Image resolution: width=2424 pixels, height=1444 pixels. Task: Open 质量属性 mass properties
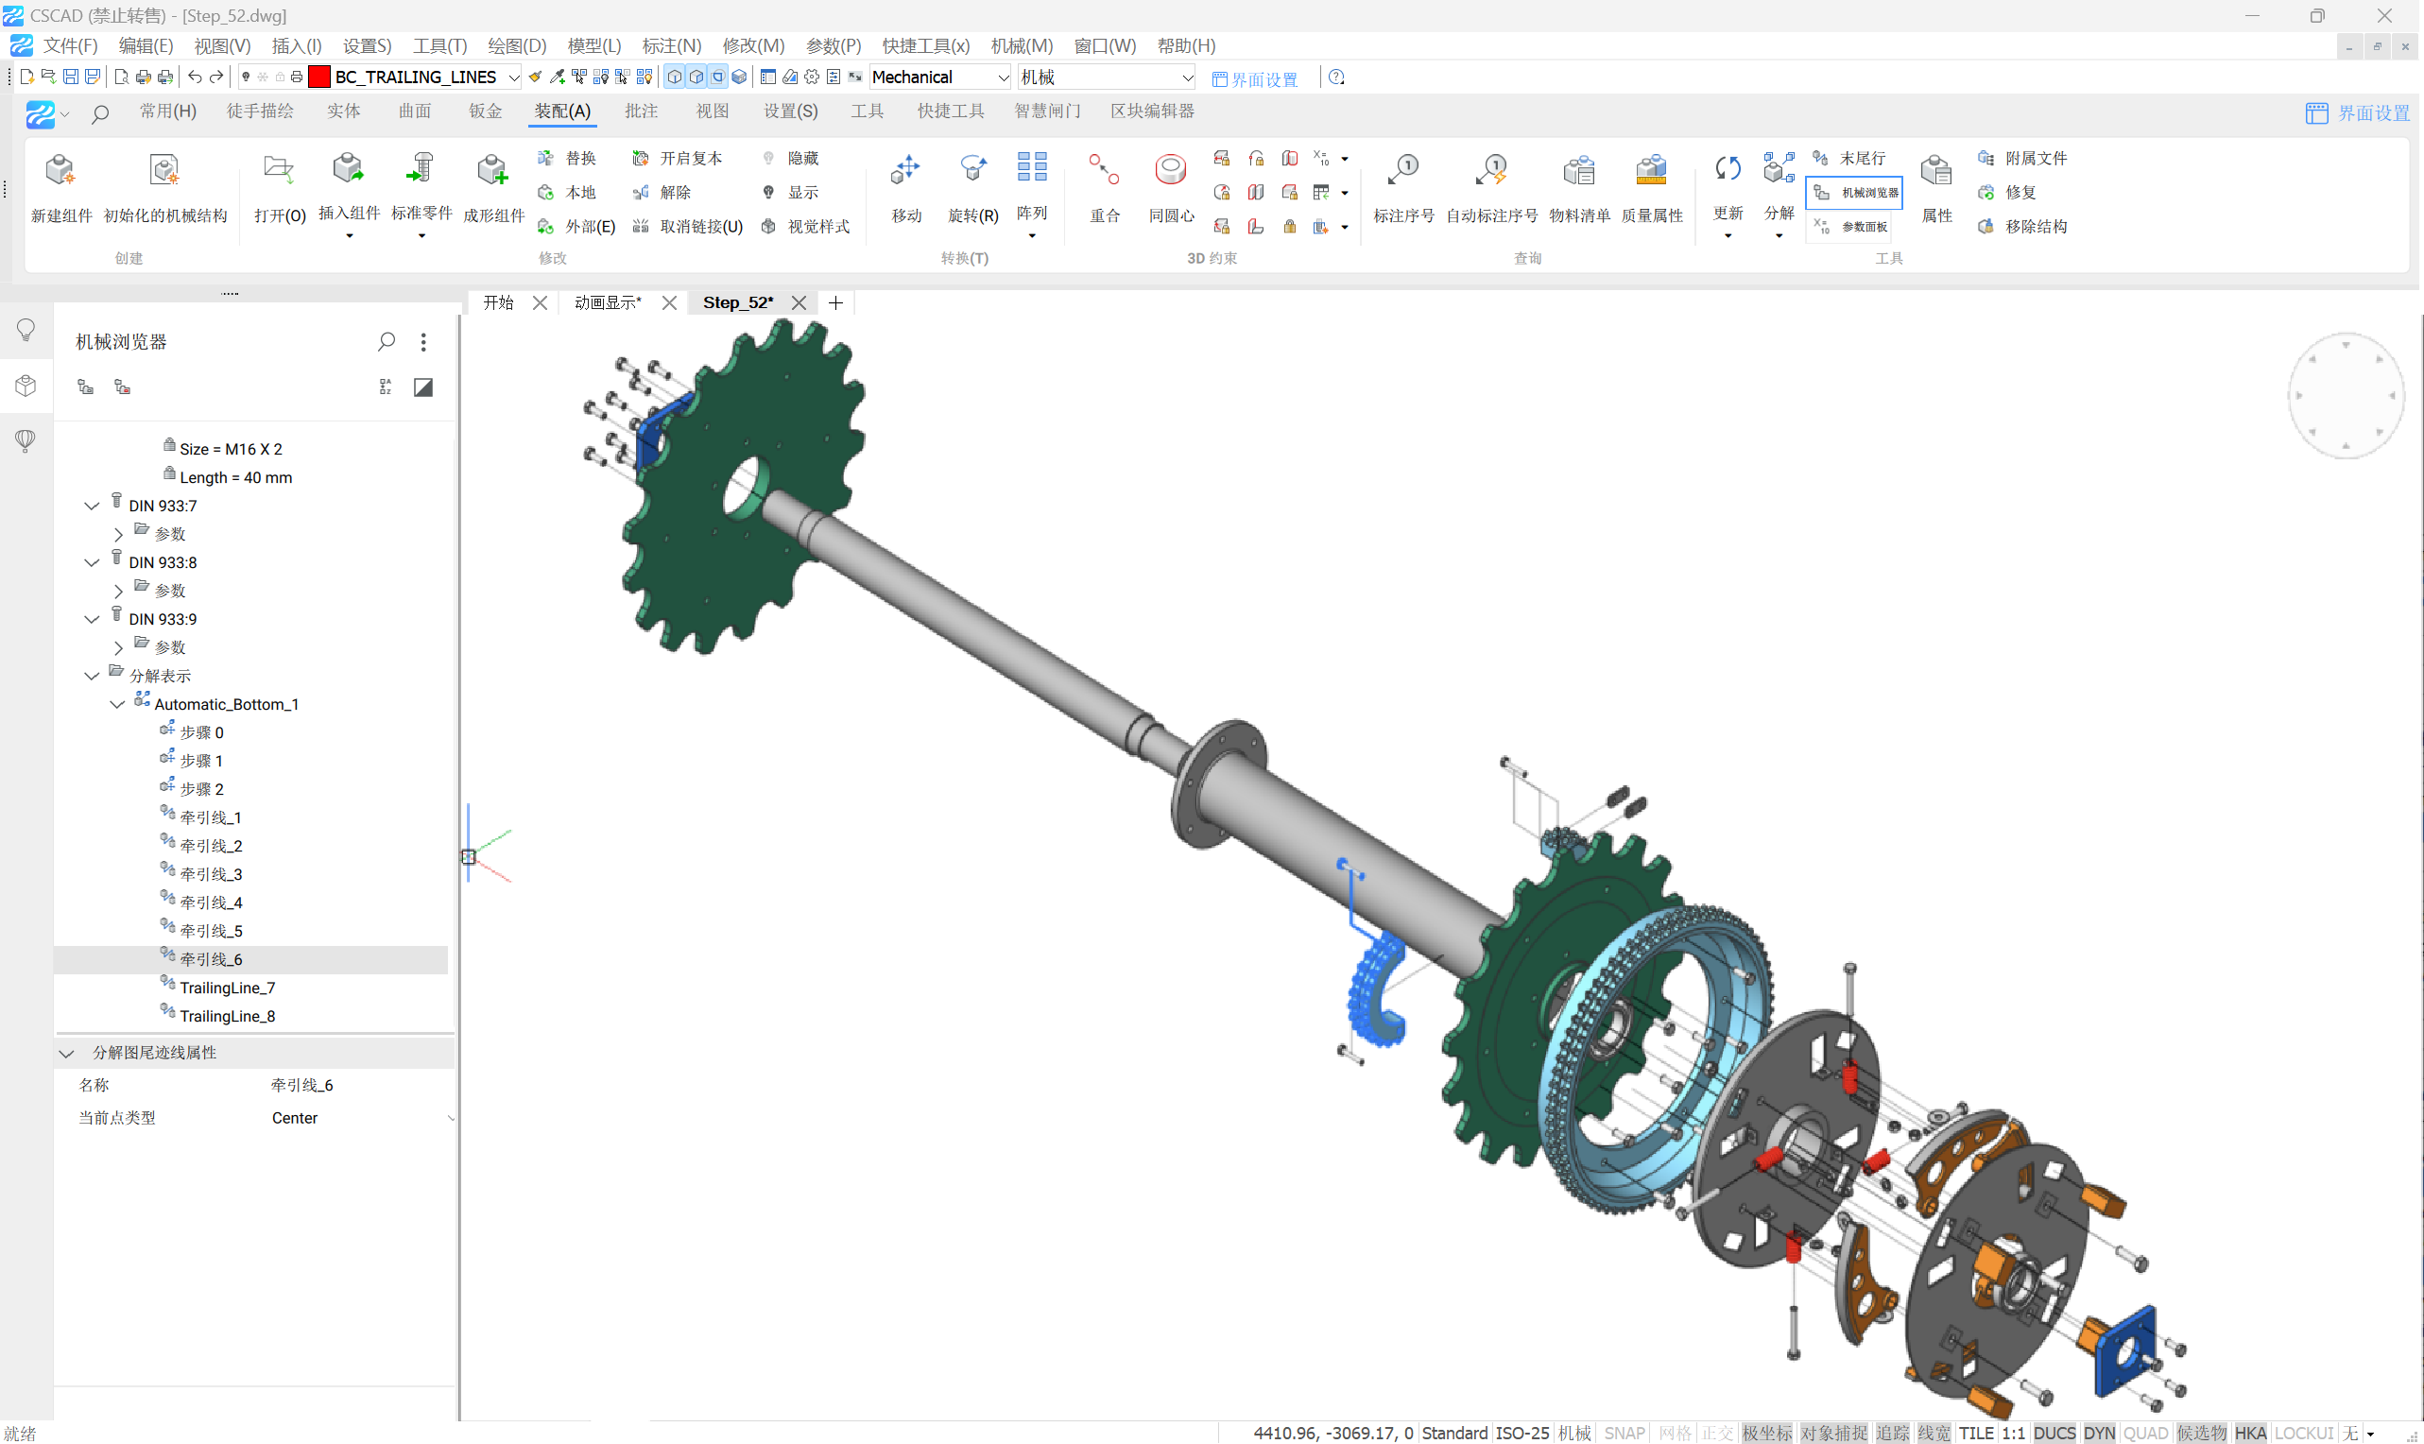(x=1651, y=170)
